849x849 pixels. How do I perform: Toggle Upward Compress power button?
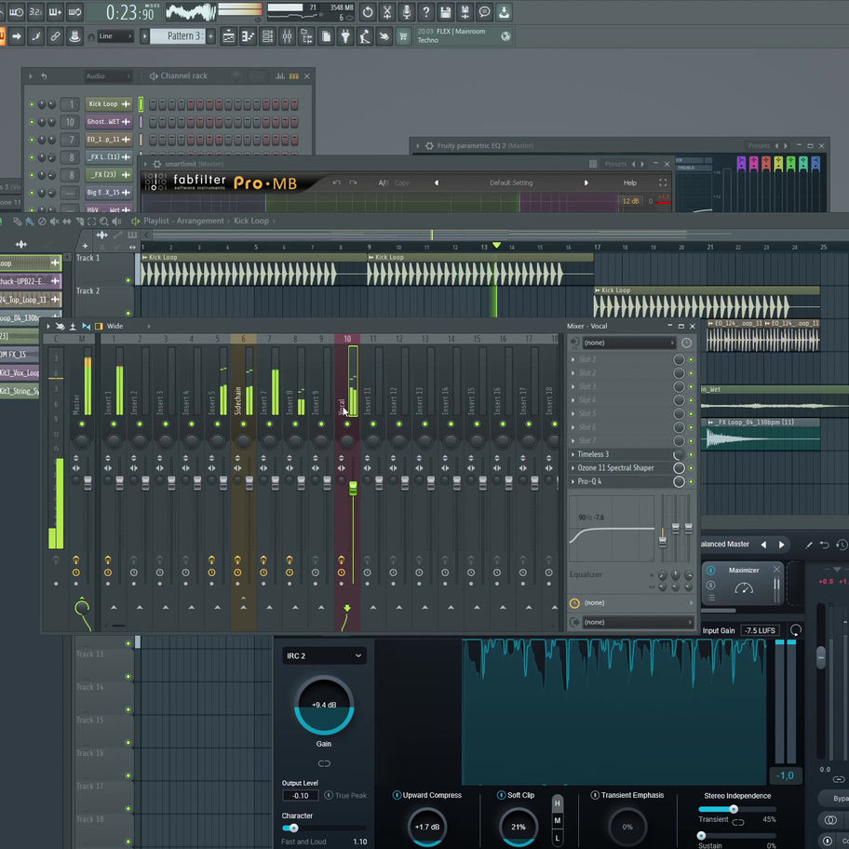397,795
